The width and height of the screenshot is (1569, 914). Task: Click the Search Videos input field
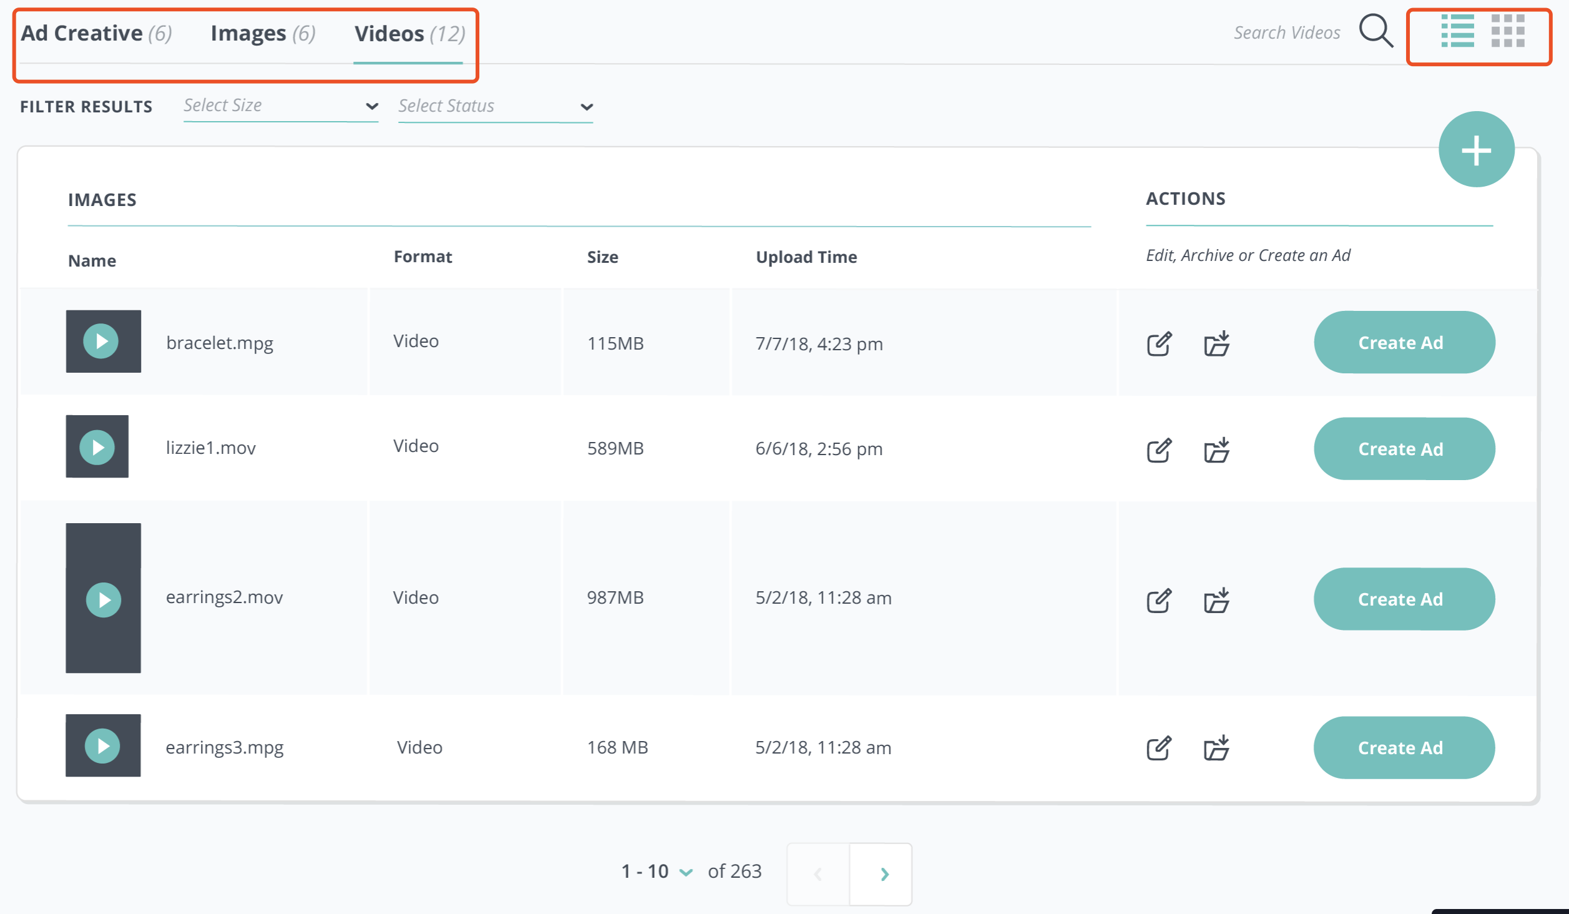click(1286, 32)
